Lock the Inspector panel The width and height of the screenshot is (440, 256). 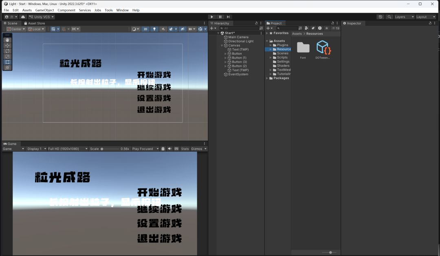(x=430, y=23)
